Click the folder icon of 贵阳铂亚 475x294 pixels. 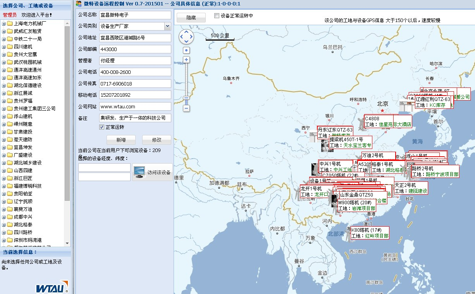[10, 194]
